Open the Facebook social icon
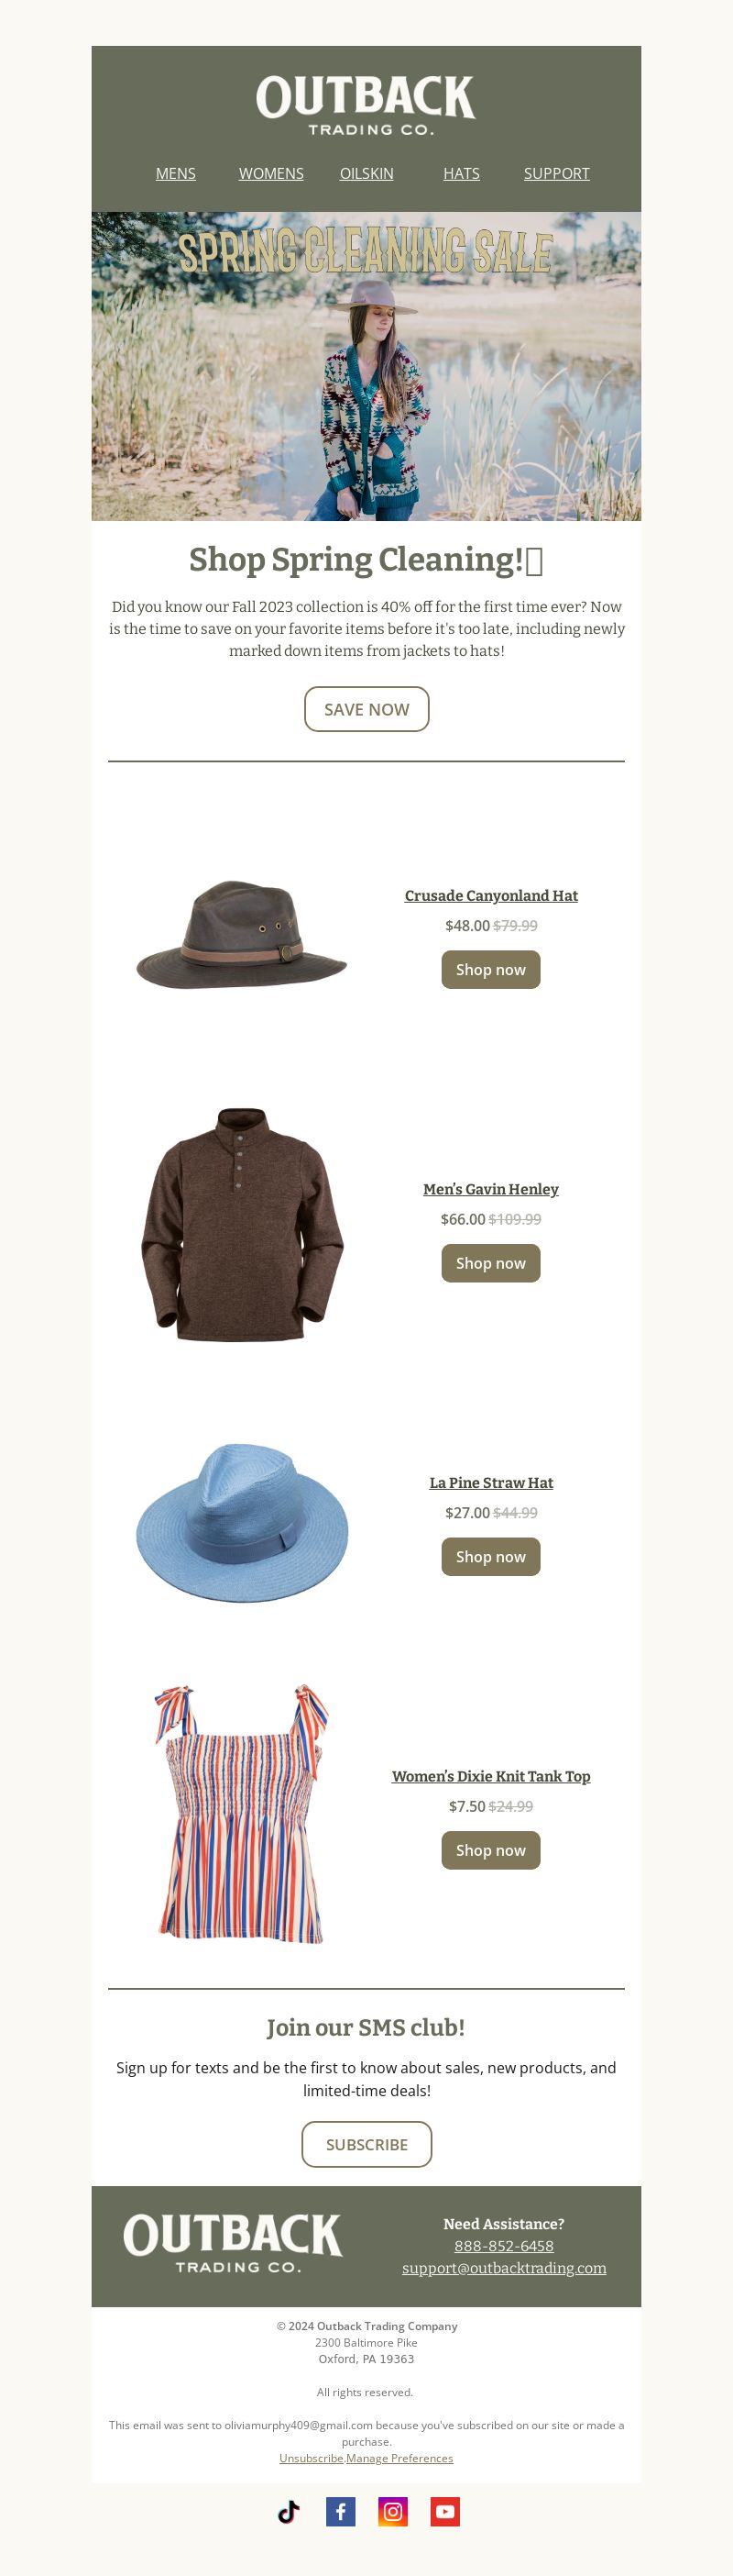 click(x=341, y=2511)
